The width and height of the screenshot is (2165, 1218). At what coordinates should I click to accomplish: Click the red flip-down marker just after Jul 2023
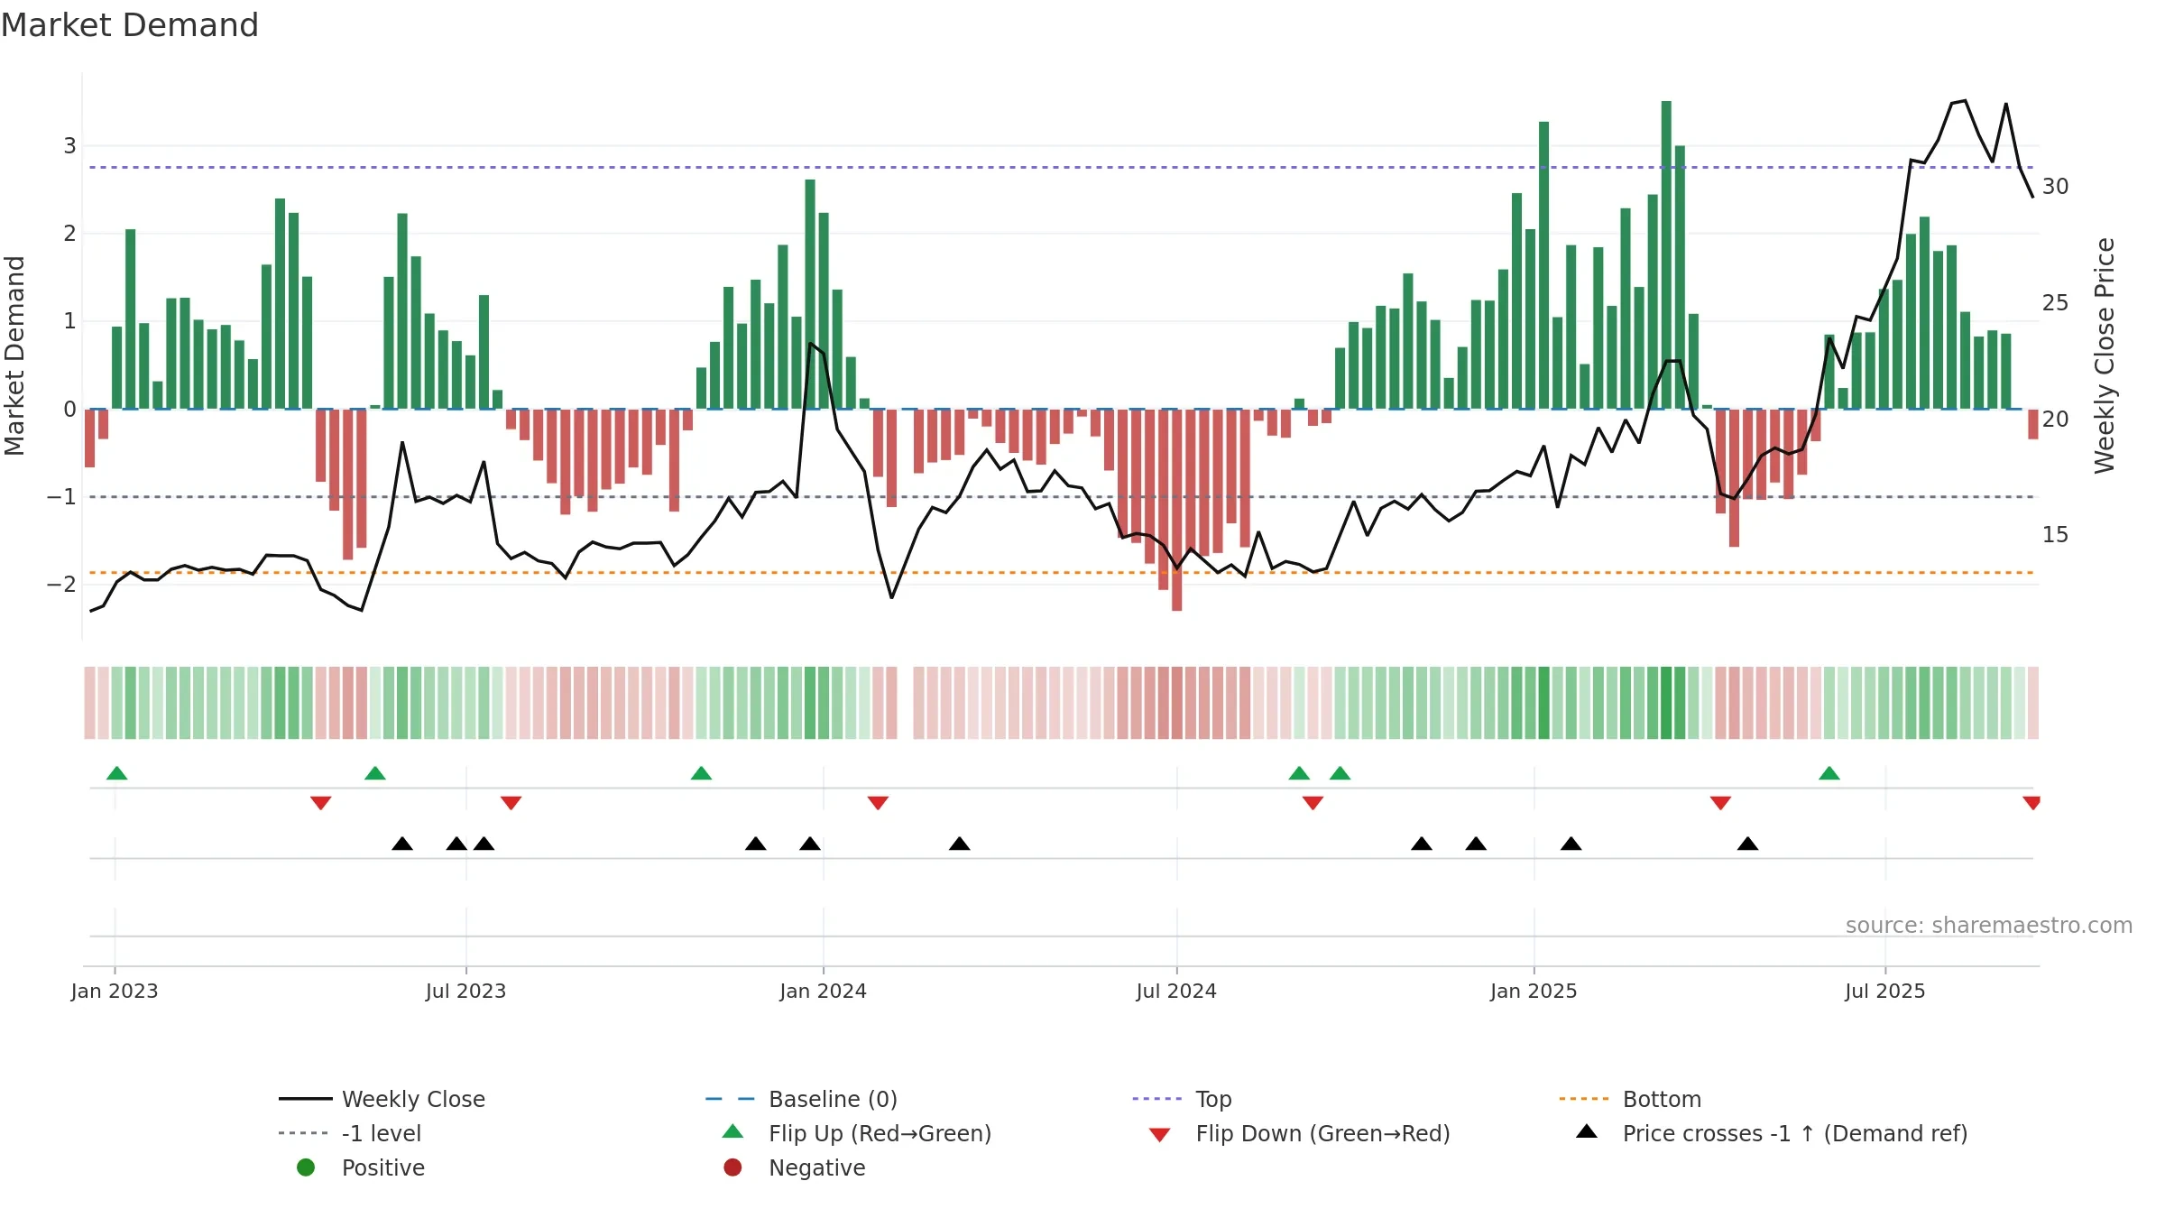[511, 803]
